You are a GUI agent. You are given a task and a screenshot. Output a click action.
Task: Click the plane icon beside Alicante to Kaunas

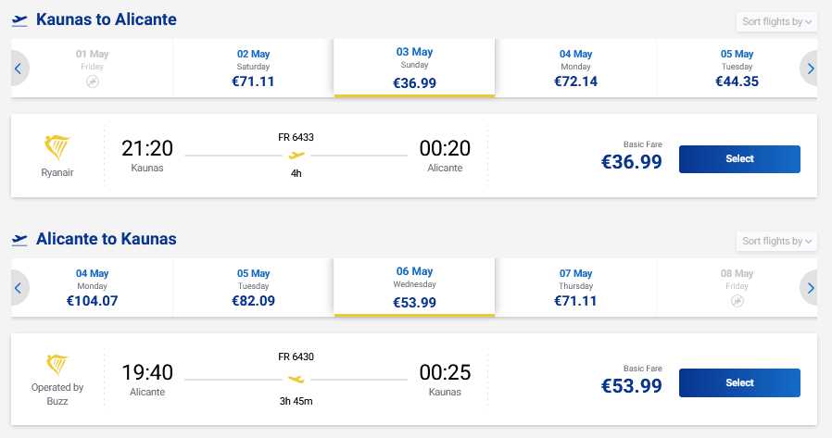click(19, 240)
